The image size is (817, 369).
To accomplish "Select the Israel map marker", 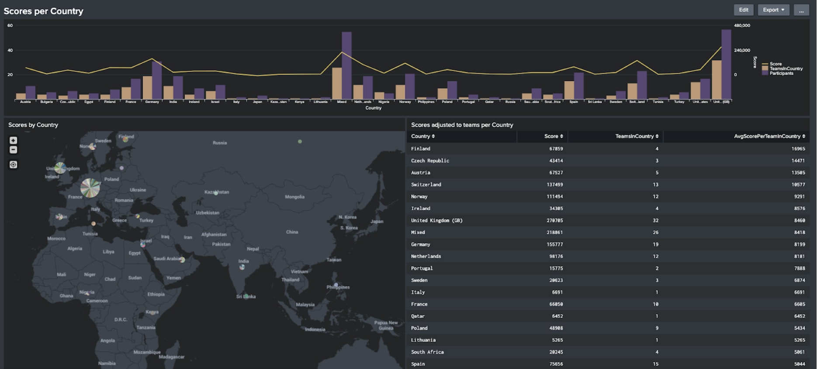I will [x=143, y=245].
